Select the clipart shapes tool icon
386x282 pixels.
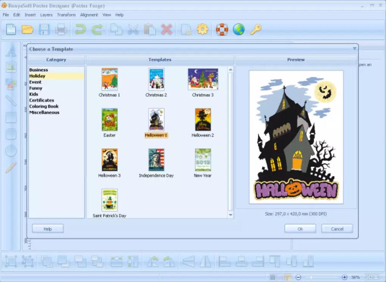click(x=11, y=83)
